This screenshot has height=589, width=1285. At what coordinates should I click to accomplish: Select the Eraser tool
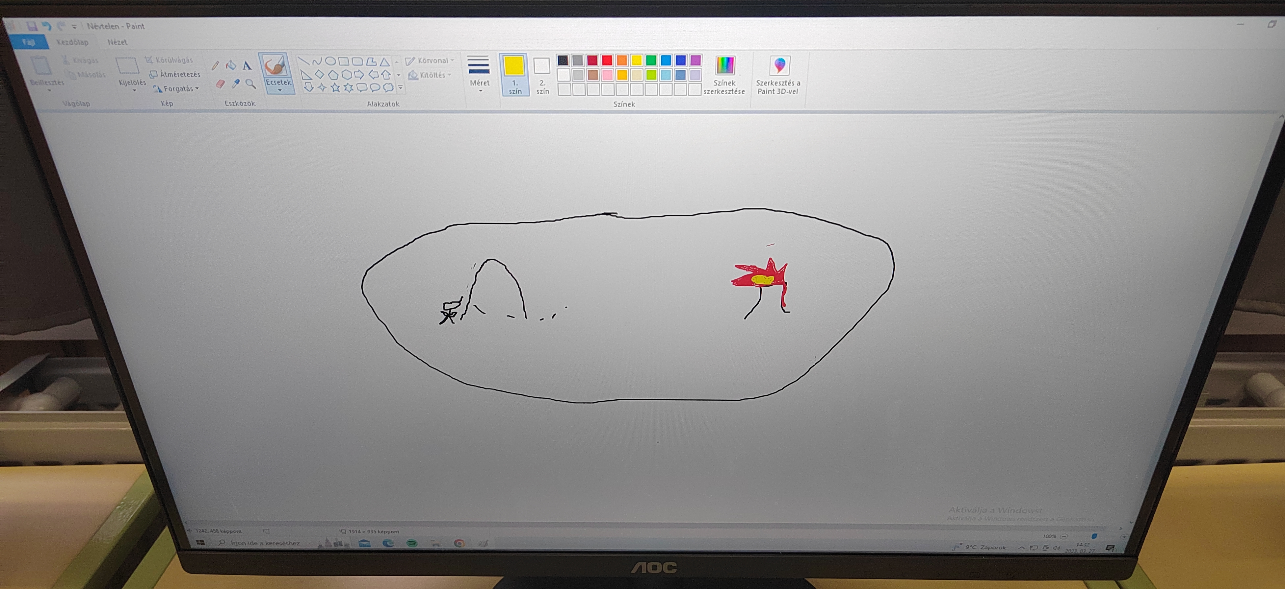220,84
